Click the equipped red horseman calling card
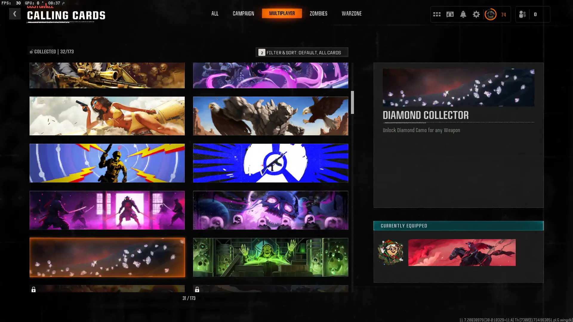This screenshot has width=573, height=322. click(x=462, y=252)
